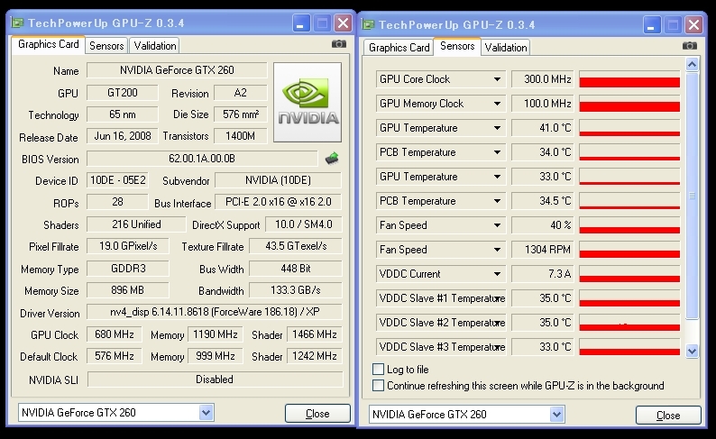Open the VDDC Slave #3 Temperature dropdown
This screenshot has width=716, height=439.
[x=497, y=347]
